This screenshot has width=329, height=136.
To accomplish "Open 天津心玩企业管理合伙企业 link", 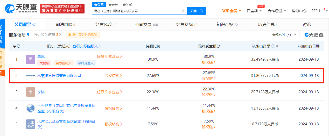I will tap(66, 124).
